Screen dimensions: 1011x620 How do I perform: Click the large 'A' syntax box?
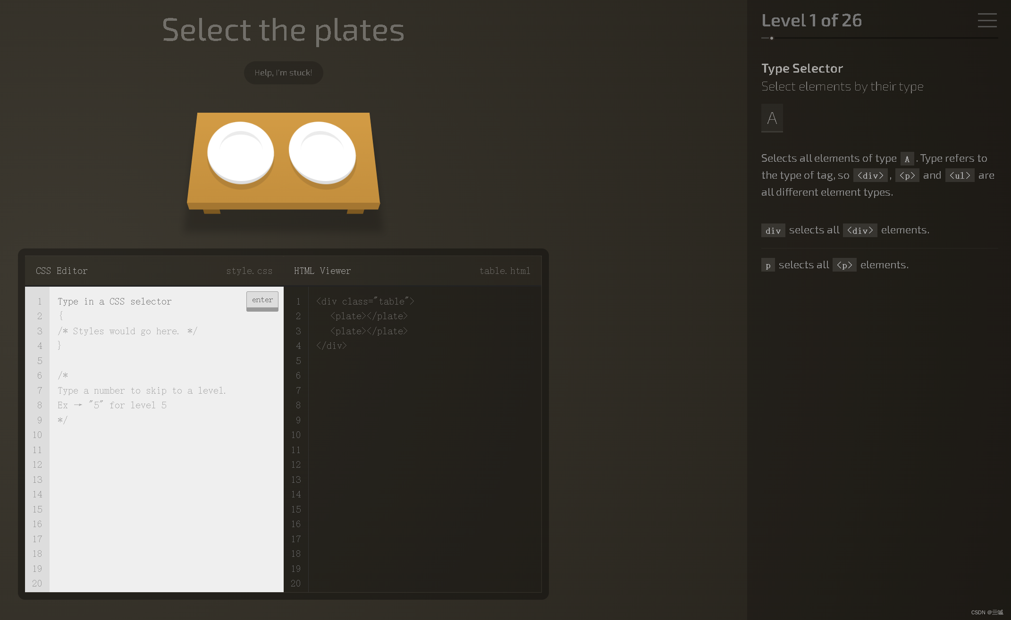click(772, 118)
